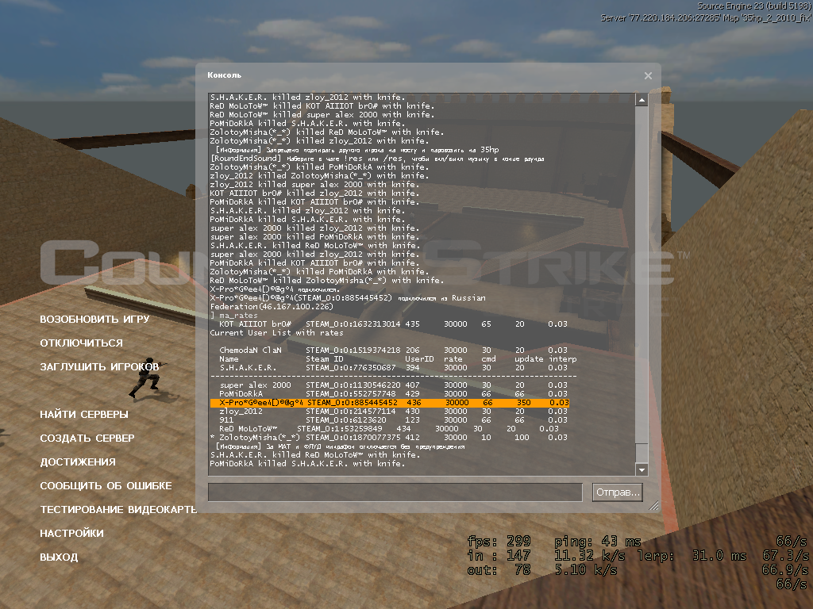
Task: Click 'ReD MoLoToW killed super alex 2000' line
Action: coord(322,114)
